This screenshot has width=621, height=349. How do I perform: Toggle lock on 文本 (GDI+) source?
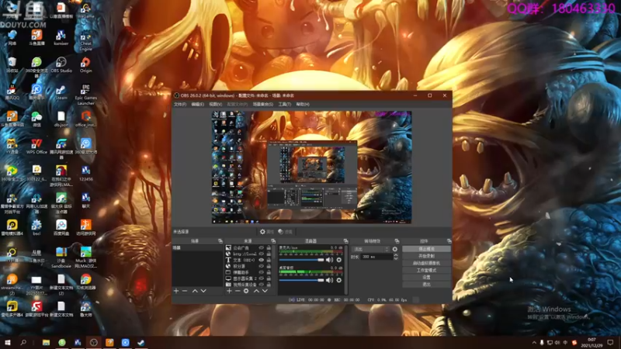pyautogui.click(x=269, y=261)
